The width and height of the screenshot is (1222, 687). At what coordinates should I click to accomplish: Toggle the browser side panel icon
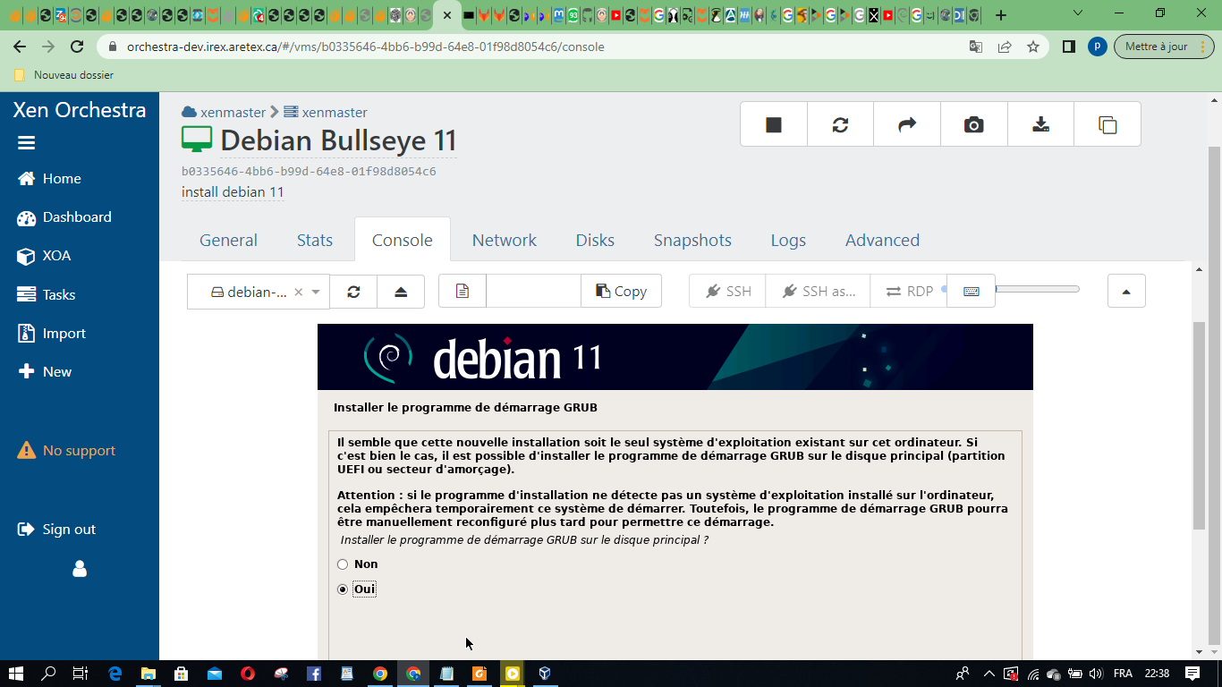1068,47
